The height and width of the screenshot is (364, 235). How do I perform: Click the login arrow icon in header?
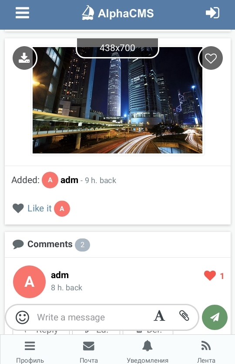pyautogui.click(x=212, y=13)
